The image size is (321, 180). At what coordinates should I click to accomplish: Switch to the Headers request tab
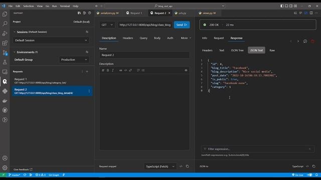click(x=128, y=38)
